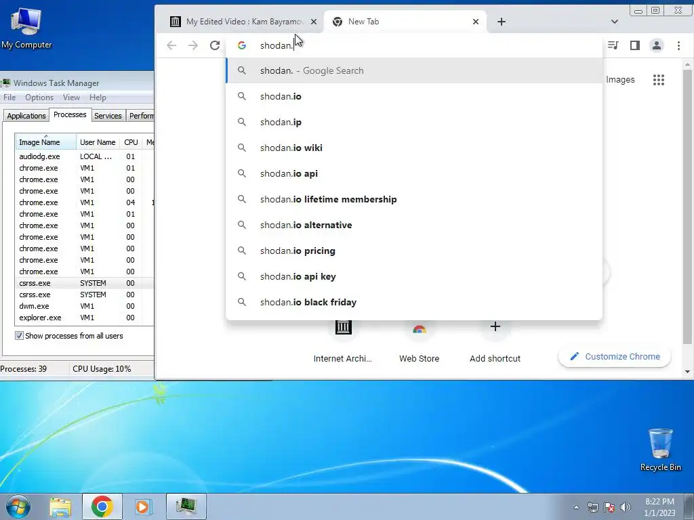
Task: Click the volume speaker tray icon
Action: pyautogui.click(x=625, y=507)
